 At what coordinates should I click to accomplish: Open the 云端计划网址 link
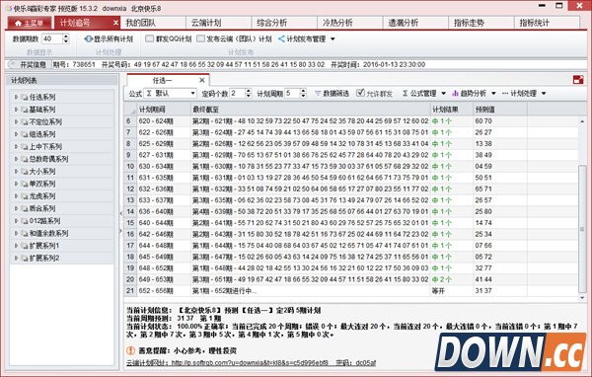[250, 362]
